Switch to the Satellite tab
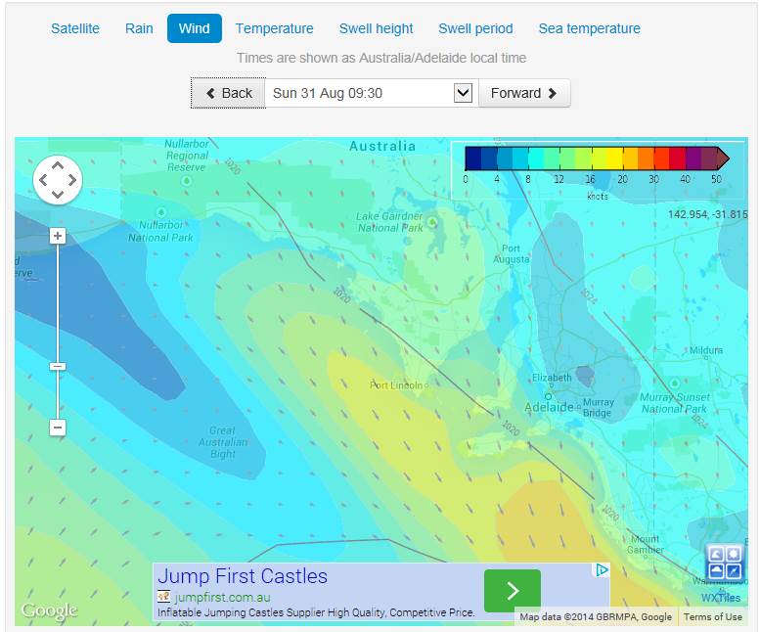 click(x=75, y=28)
